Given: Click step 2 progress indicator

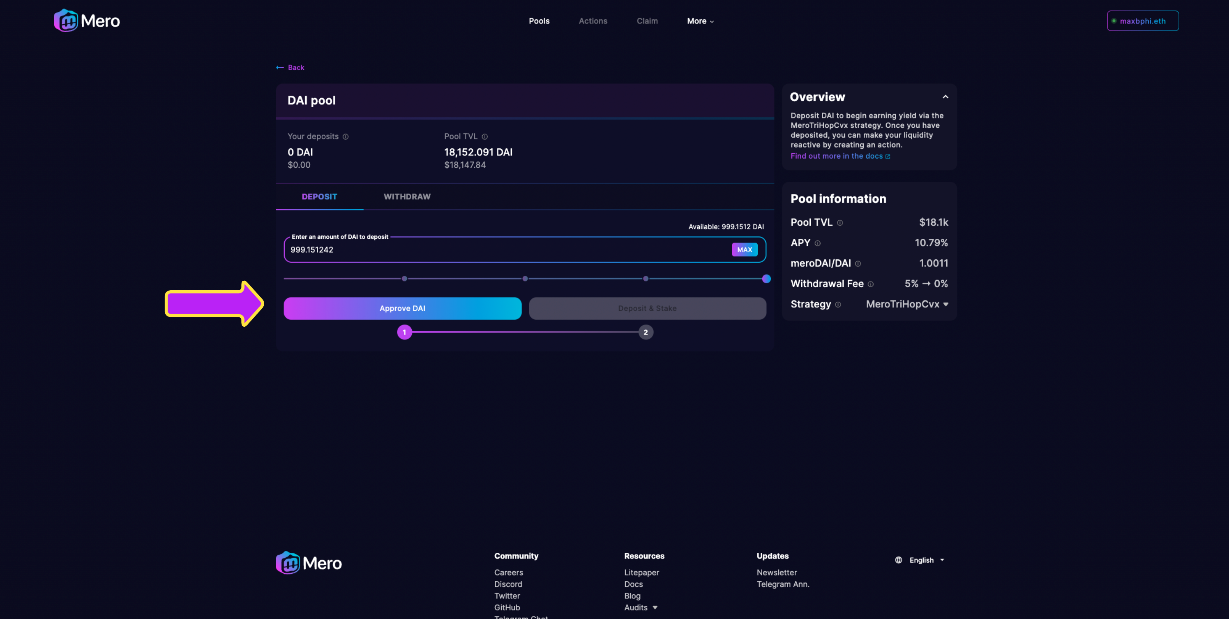Looking at the screenshot, I should click(646, 333).
